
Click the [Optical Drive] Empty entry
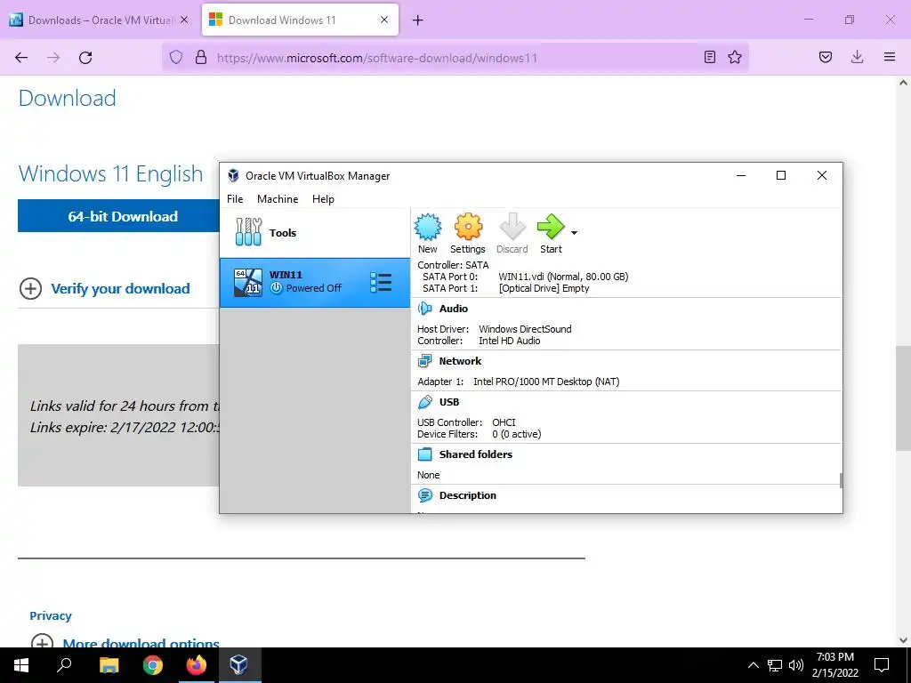coord(544,288)
